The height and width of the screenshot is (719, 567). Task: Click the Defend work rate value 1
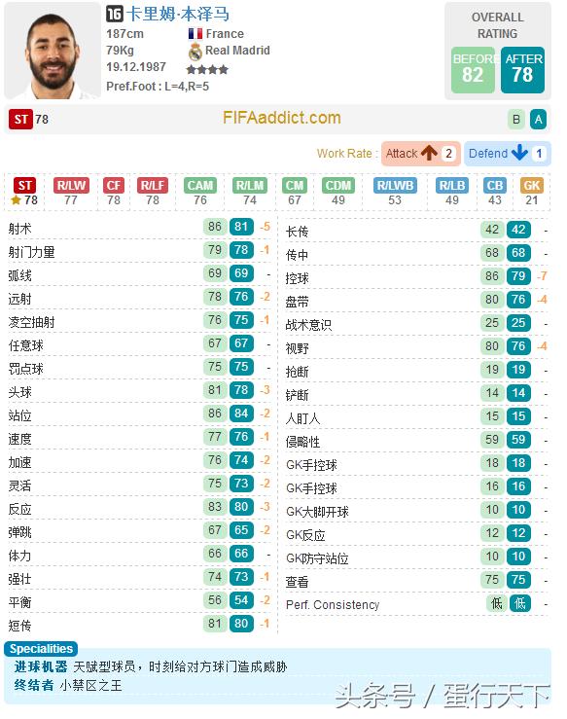(x=539, y=153)
